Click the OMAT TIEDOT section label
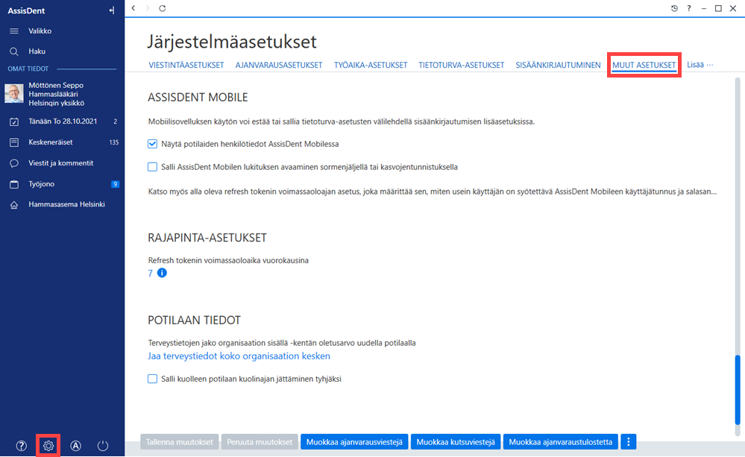 pyautogui.click(x=28, y=69)
